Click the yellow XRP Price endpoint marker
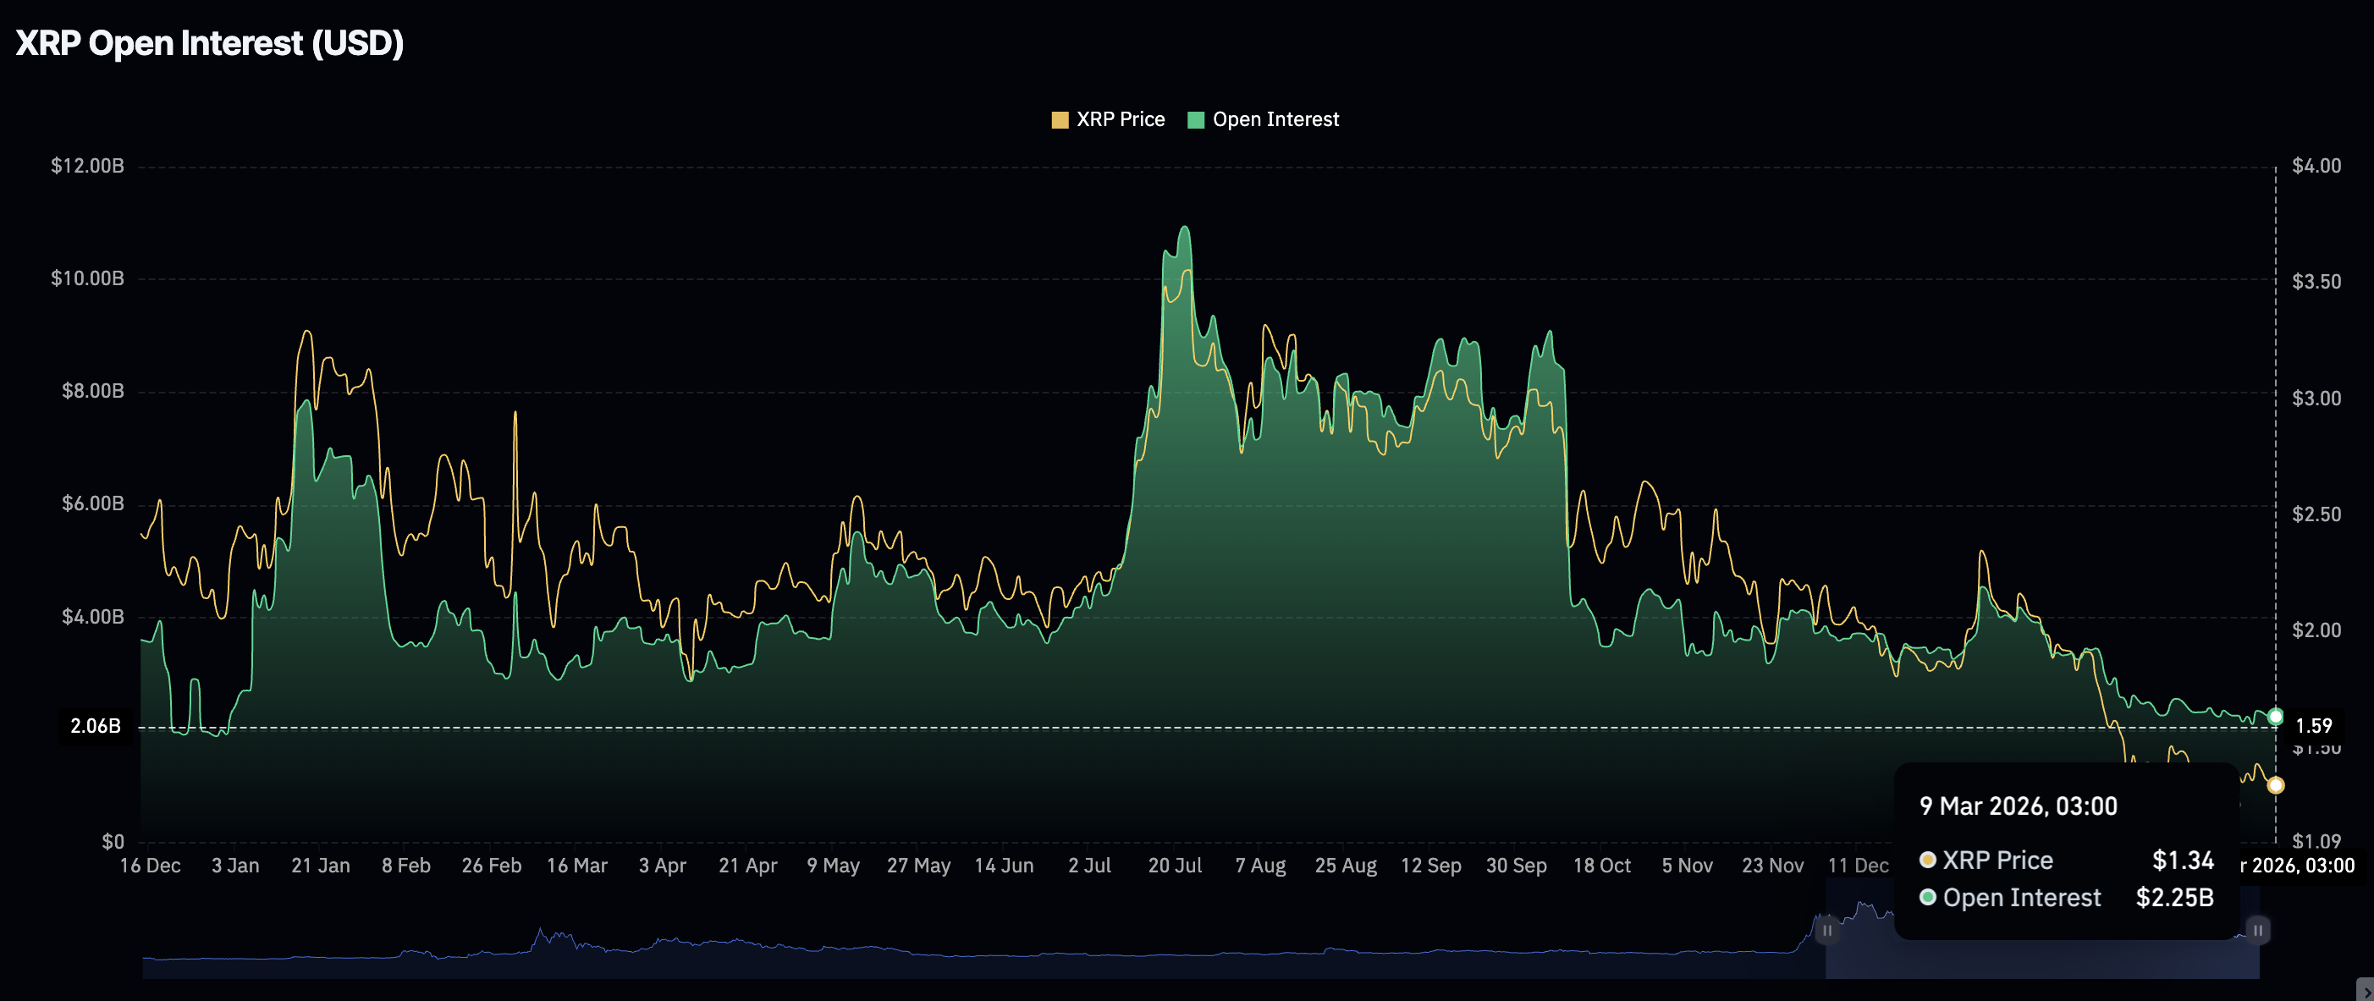The image size is (2374, 1001). [x=2275, y=785]
